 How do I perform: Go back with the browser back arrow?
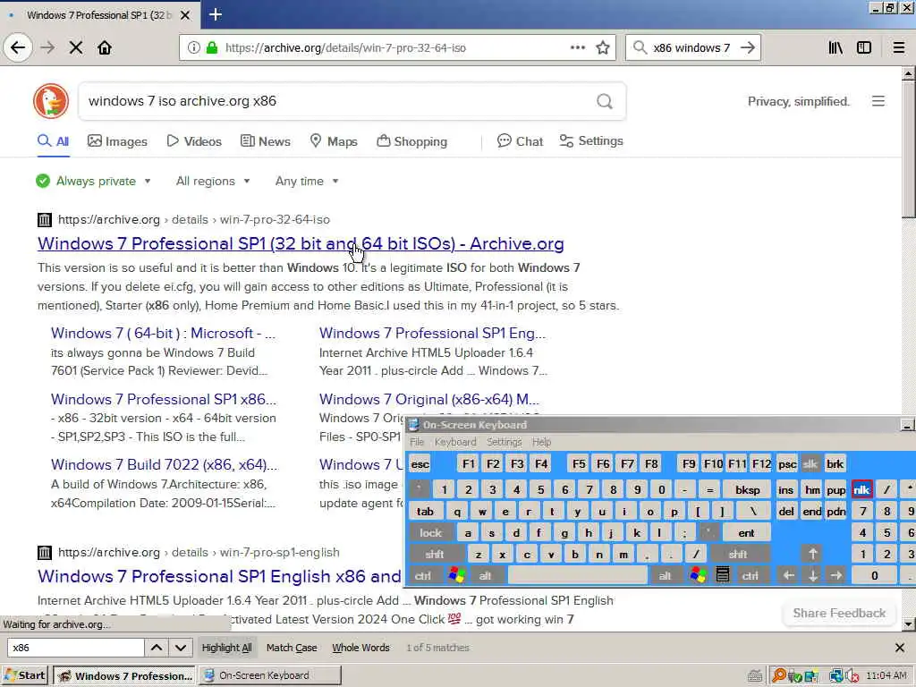coord(18,47)
